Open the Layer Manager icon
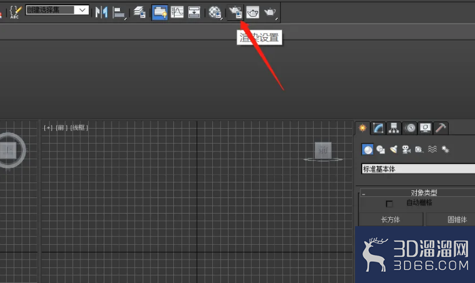Viewport: 475px width, 283px height. (x=140, y=13)
